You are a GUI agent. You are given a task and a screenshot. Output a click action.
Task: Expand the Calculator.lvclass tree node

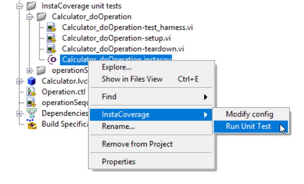tap(19, 81)
